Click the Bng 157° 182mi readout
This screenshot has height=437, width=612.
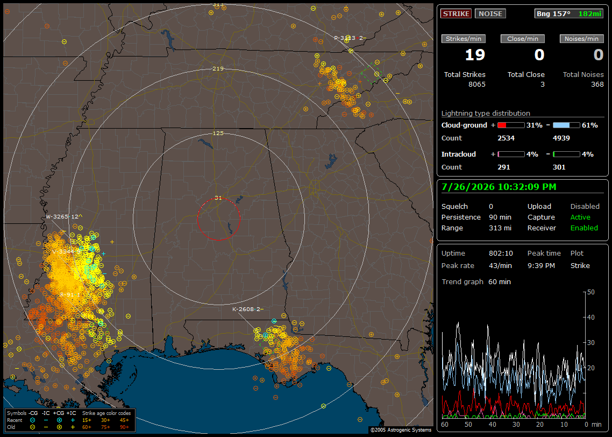click(x=568, y=13)
